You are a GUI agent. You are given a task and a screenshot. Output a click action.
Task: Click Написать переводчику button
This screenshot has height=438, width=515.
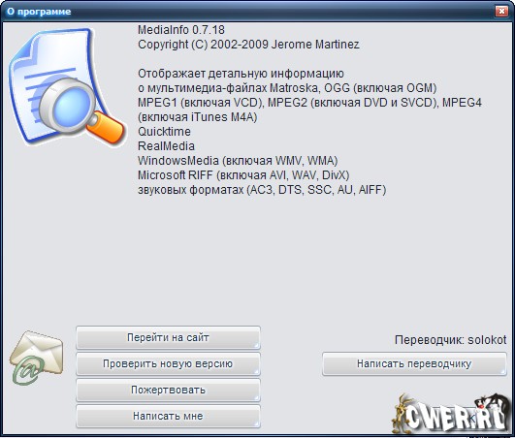pyautogui.click(x=414, y=363)
